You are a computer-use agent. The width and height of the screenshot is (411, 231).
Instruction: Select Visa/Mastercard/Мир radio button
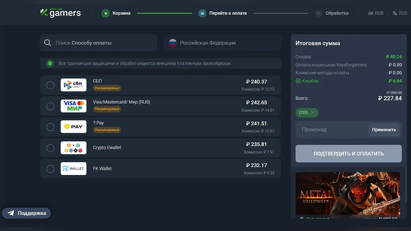[x=50, y=106]
